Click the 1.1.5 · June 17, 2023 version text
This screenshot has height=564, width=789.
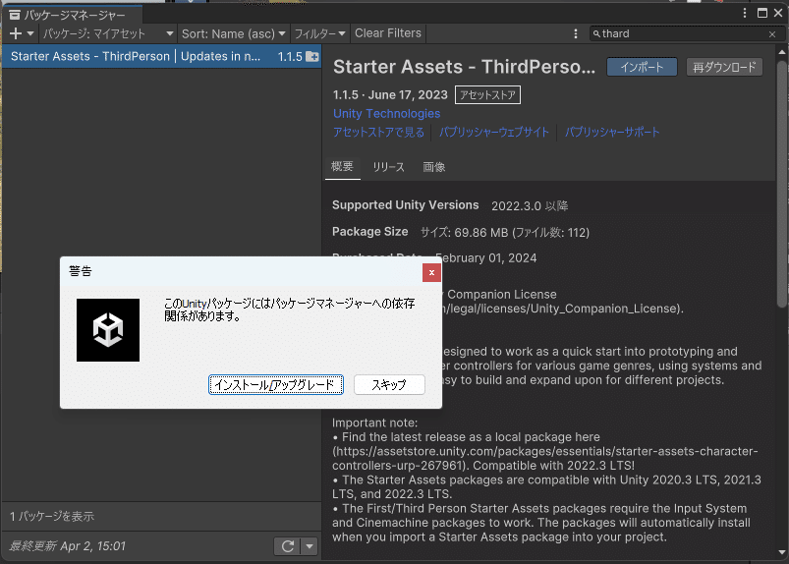click(390, 95)
